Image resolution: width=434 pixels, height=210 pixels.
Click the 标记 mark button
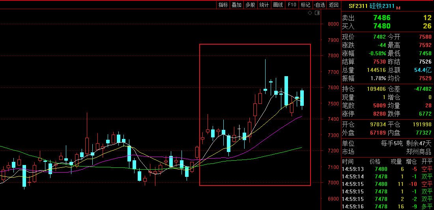coord(305,5)
